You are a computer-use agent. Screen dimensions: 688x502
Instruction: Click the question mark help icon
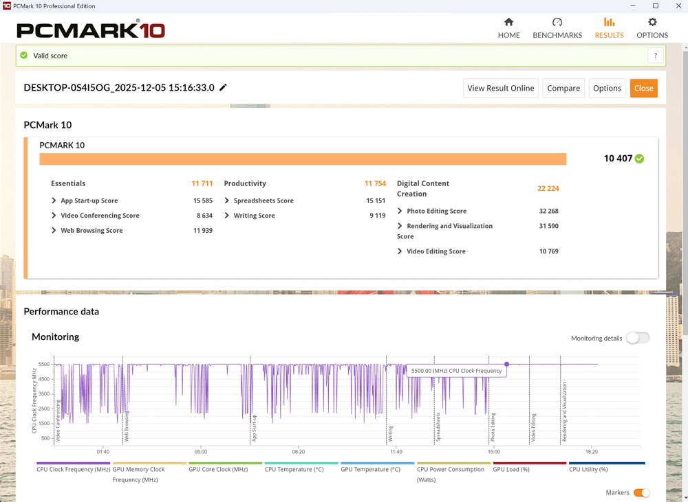(x=655, y=56)
